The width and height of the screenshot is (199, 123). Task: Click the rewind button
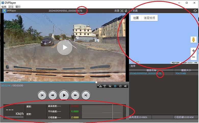[x=53, y=95]
